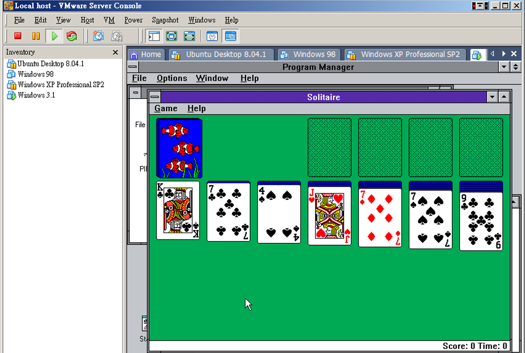Viewport: 525px width, 353px height.
Task: Open Solitaire Game menu
Action: (x=166, y=108)
